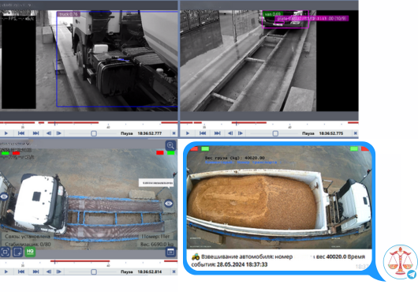Activate the fullscreen fit-frame icon
The width and height of the screenshot is (418, 292).
click(x=5, y=252)
